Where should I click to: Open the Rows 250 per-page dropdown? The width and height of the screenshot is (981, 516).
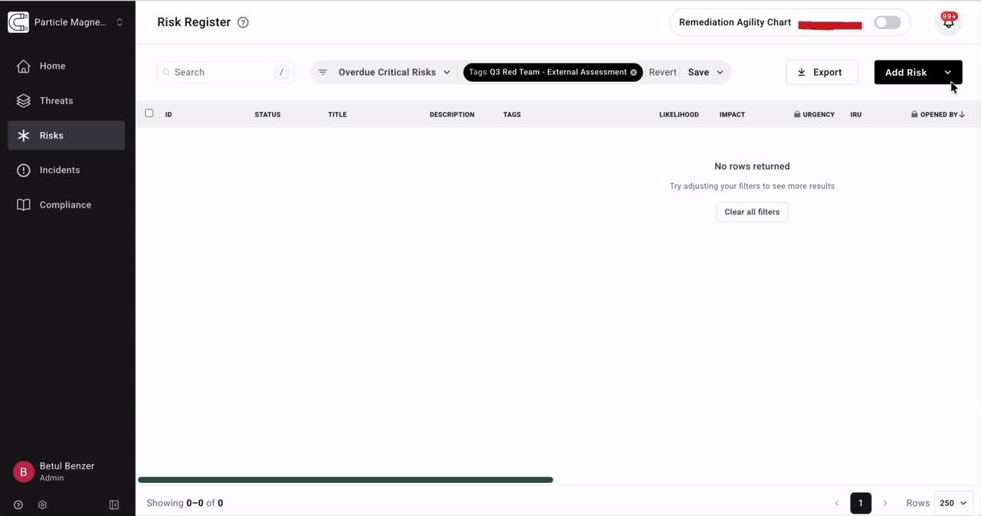[954, 503]
